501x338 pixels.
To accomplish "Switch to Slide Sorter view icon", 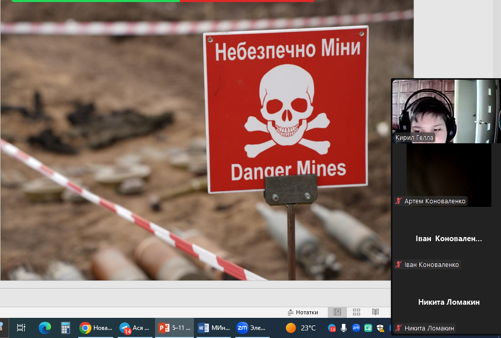I will (356, 312).
